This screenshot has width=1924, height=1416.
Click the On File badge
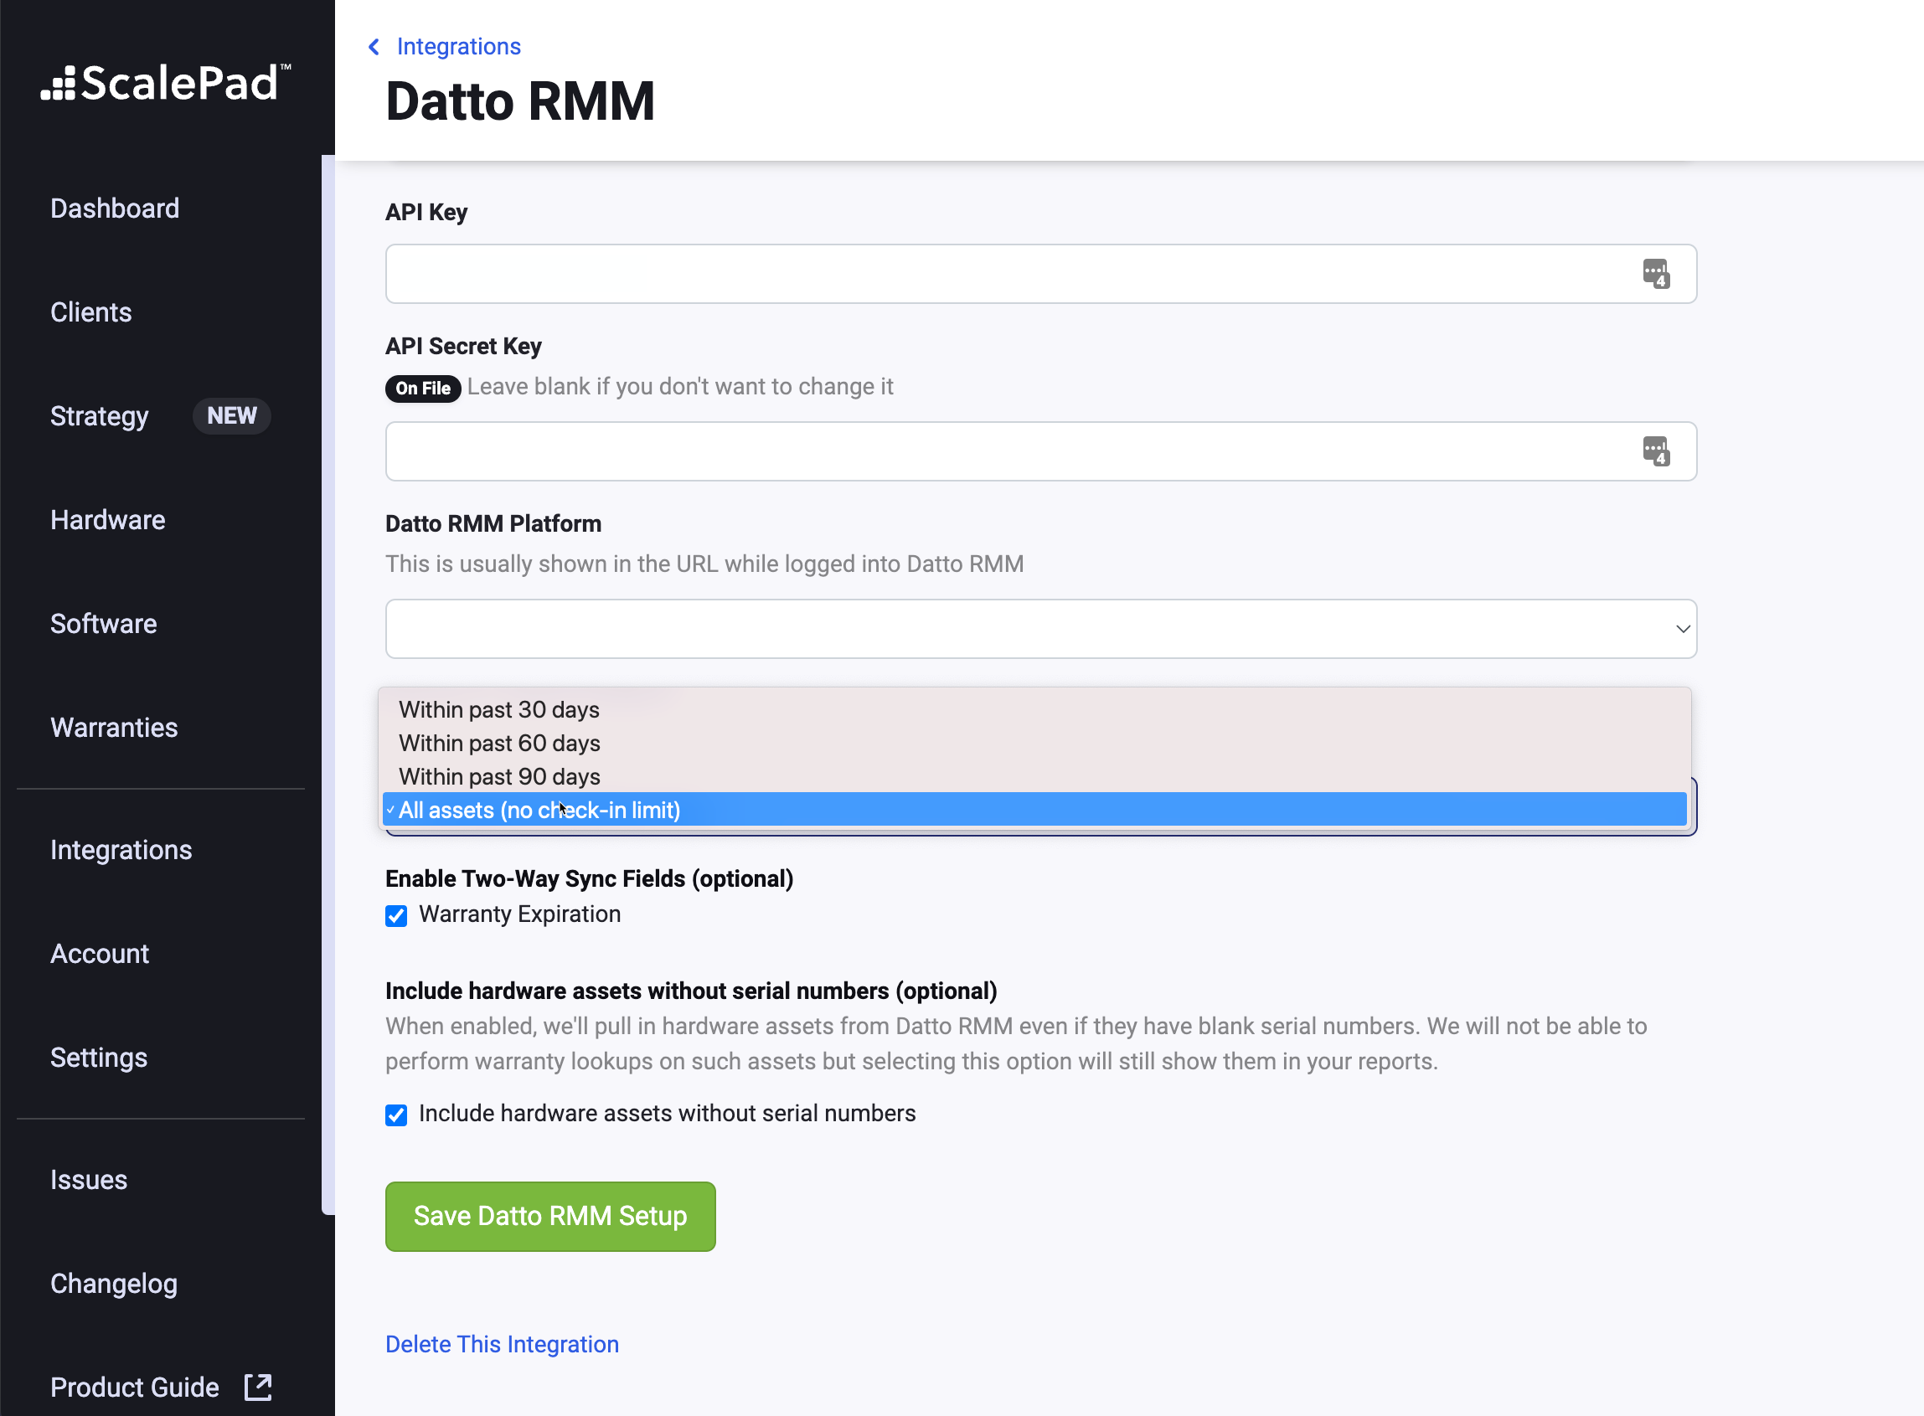click(x=423, y=389)
